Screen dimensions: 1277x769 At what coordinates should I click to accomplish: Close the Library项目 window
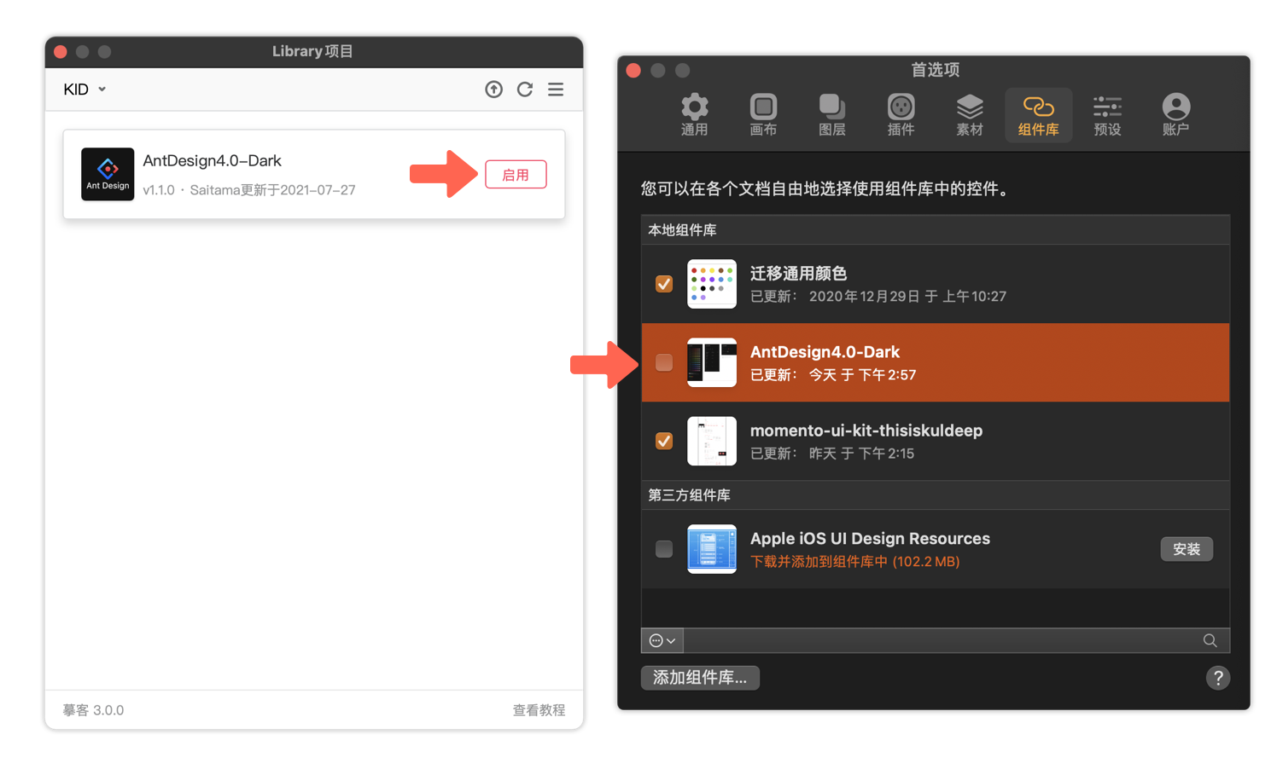(x=61, y=52)
